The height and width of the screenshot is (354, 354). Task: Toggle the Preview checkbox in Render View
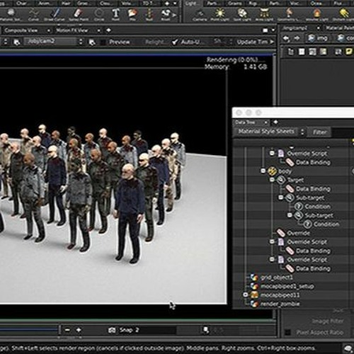pos(103,42)
